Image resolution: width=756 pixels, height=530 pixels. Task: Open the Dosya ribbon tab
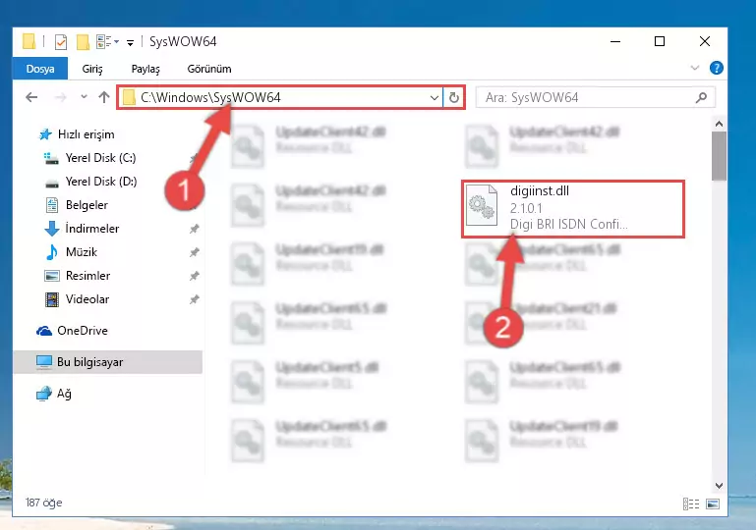(40, 69)
